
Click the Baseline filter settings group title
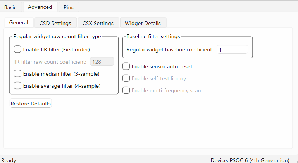[x=153, y=37]
